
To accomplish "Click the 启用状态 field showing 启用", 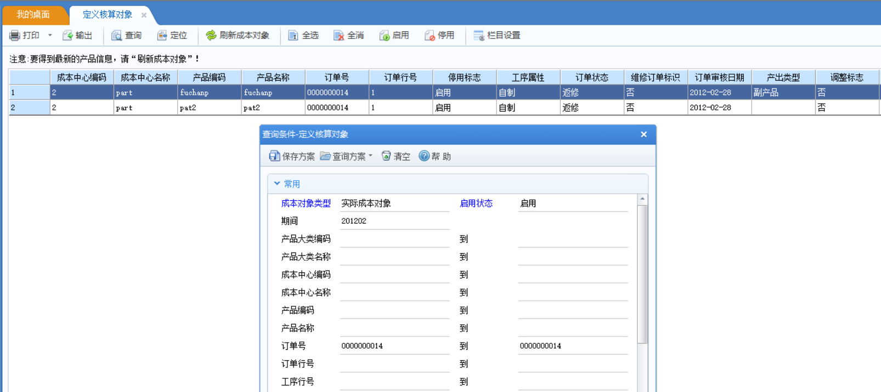I will point(573,204).
